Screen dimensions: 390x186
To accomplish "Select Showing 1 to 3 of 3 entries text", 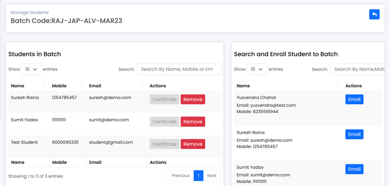I will tap(36, 176).
